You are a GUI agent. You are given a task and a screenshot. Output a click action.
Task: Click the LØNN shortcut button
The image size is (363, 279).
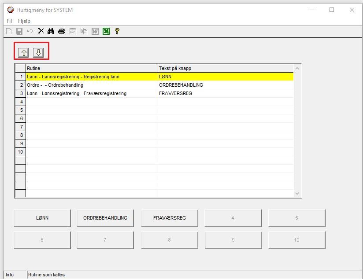point(42,218)
